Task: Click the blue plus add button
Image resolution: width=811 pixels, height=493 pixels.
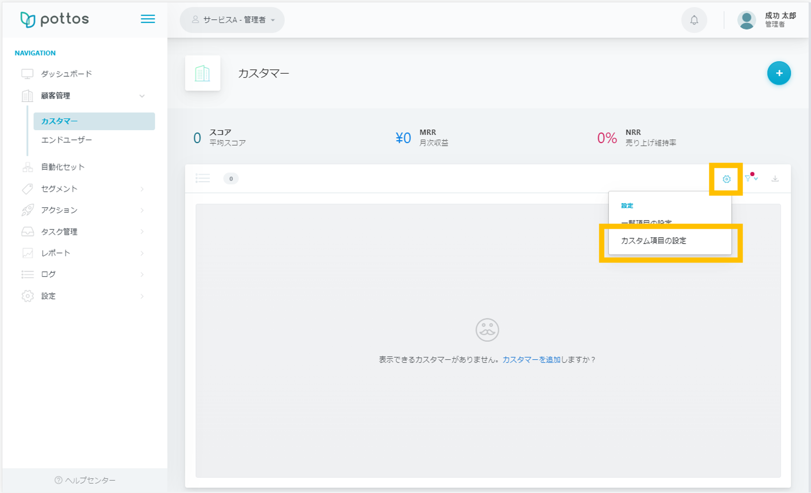Action: [x=779, y=73]
